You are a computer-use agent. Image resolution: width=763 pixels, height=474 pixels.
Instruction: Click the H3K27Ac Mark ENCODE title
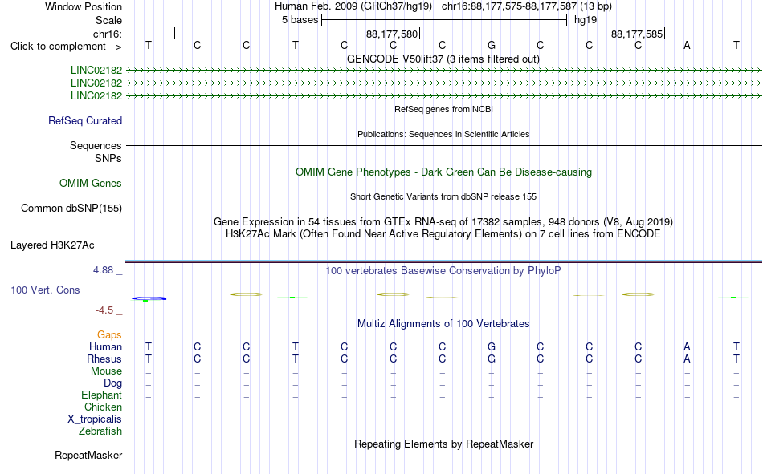coord(443,234)
